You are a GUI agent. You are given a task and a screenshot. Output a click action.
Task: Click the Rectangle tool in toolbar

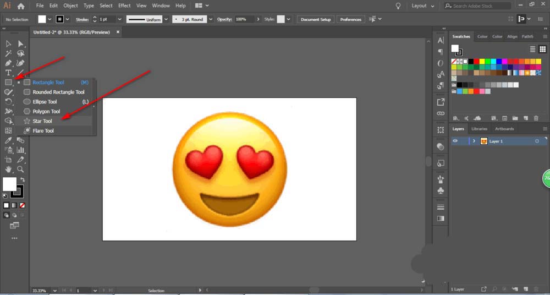(8, 83)
